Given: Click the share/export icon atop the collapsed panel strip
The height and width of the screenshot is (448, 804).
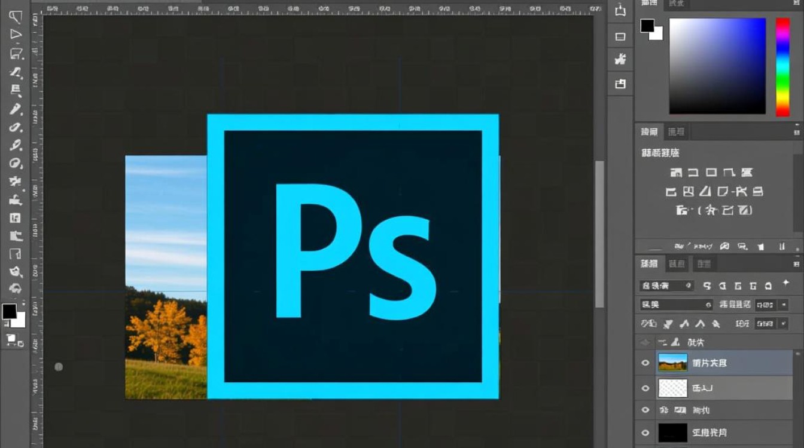Looking at the screenshot, I should tap(620, 10).
